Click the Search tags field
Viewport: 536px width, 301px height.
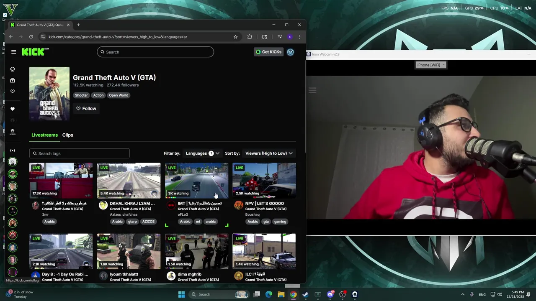(80, 153)
